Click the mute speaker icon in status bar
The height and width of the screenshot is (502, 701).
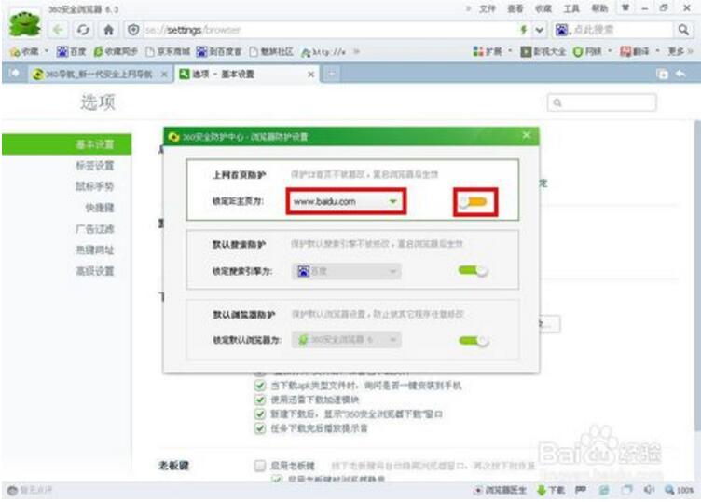(649, 490)
